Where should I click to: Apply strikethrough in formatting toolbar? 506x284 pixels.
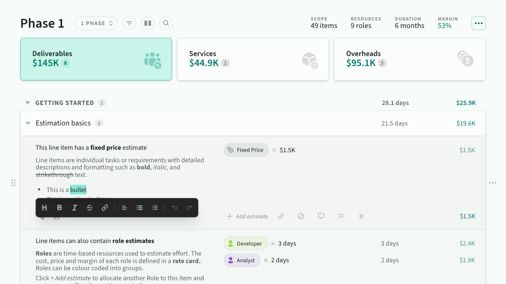pyautogui.click(x=90, y=207)
